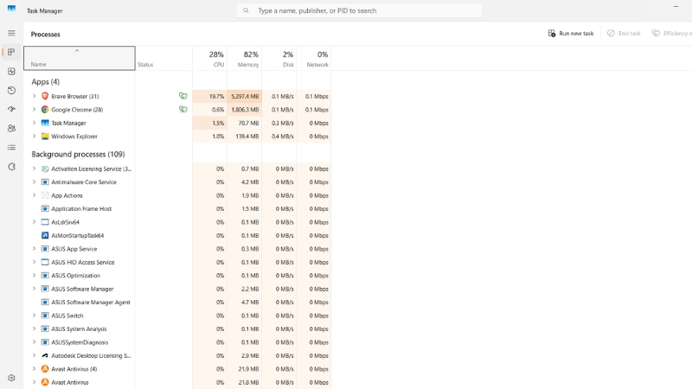Click efficiency mode leaf on Brave row
Screen dimensions: 692x389
pyautogui.click(x=183, y=96)
